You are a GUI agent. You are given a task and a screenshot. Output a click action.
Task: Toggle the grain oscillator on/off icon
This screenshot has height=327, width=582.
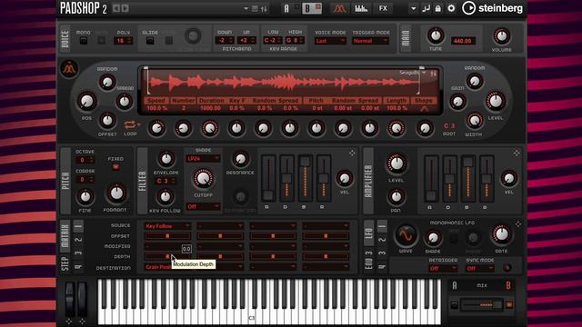point(69,69)
